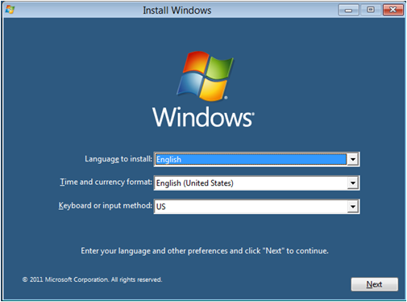Expand Keyboard or input method dropdown arrow
This screenshot has height=302, width=407.
point(353,207)
